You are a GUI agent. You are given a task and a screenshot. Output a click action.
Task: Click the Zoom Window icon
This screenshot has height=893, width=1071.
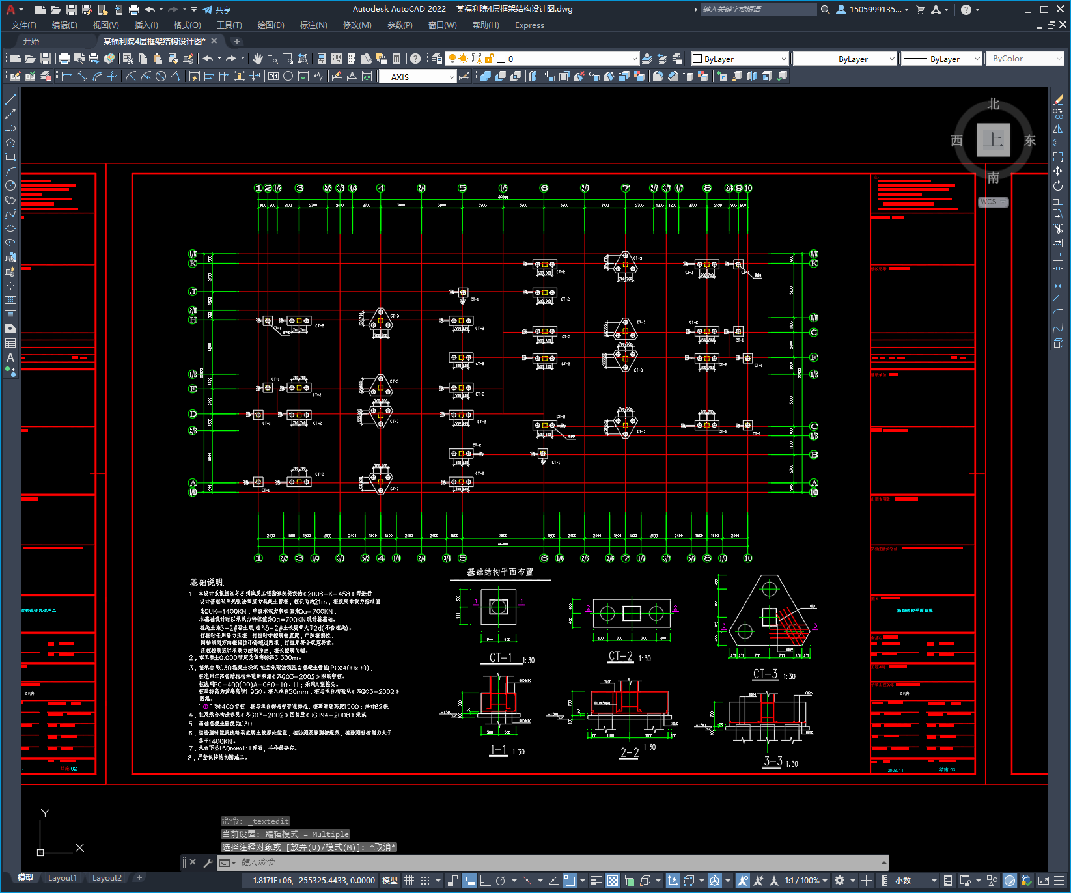tap(288, 59)
